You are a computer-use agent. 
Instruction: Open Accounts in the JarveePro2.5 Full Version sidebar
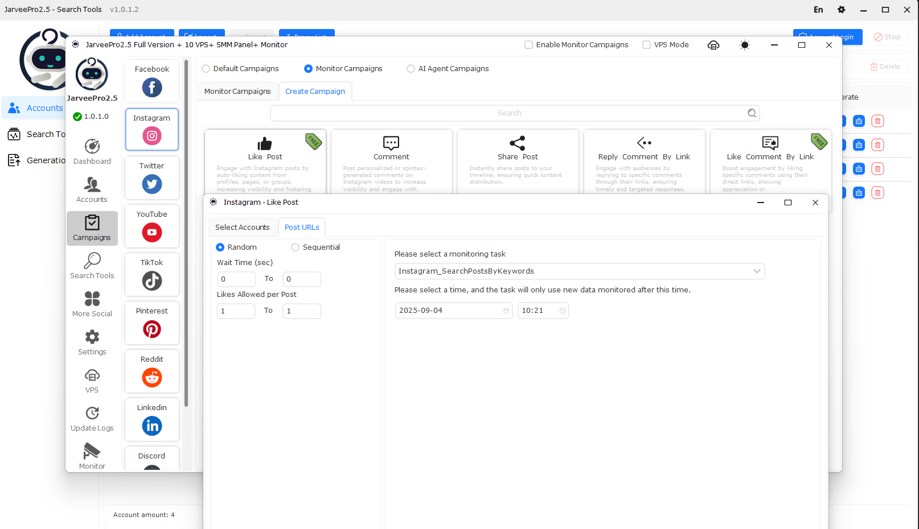click(92, 190)
